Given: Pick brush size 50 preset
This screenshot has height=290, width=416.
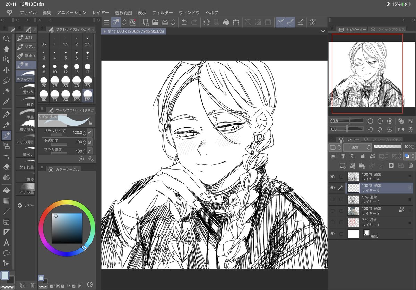Looking at the screenshot, I should point(87,82).
